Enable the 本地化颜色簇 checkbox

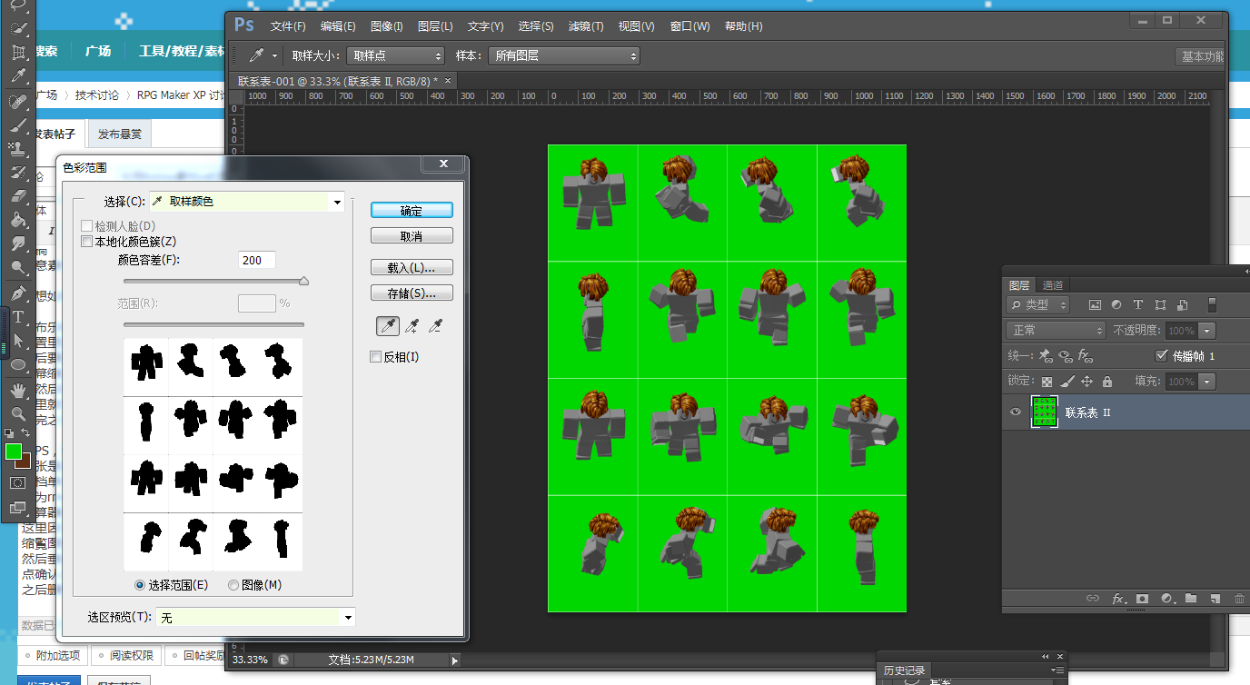[87, 242]
